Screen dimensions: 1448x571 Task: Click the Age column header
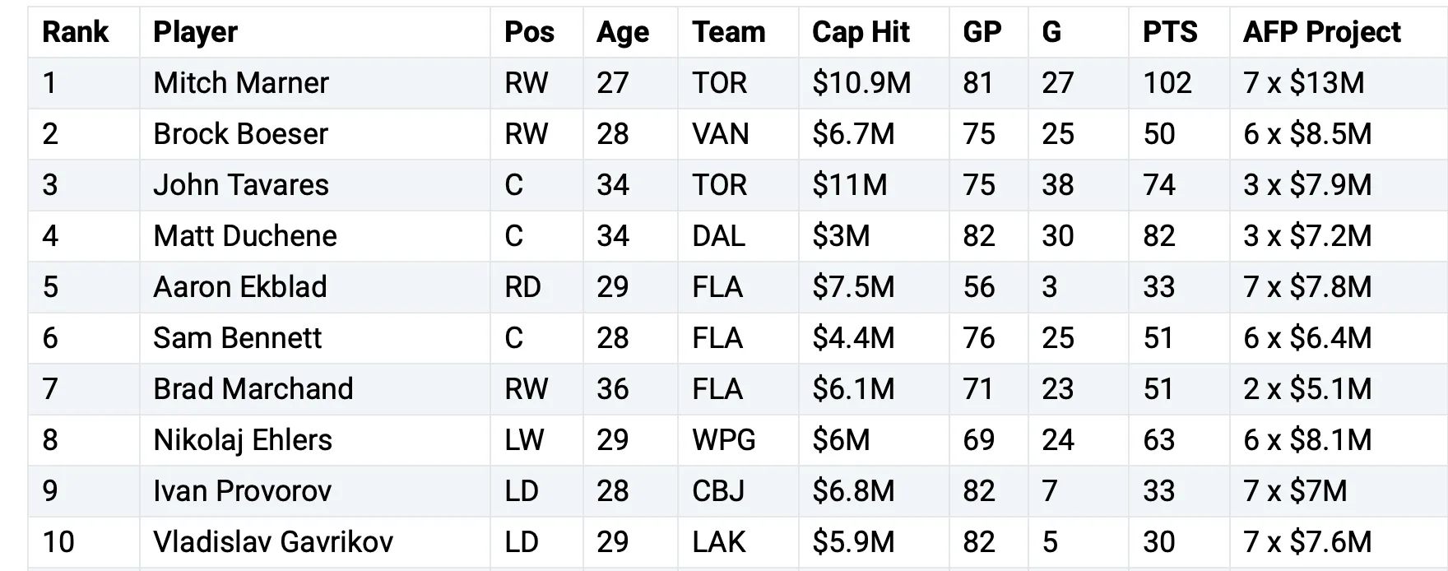pos(622,32)
